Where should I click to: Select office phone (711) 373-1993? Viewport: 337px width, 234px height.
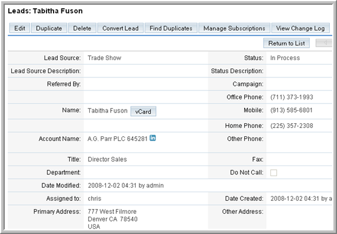tap(292, 97)
